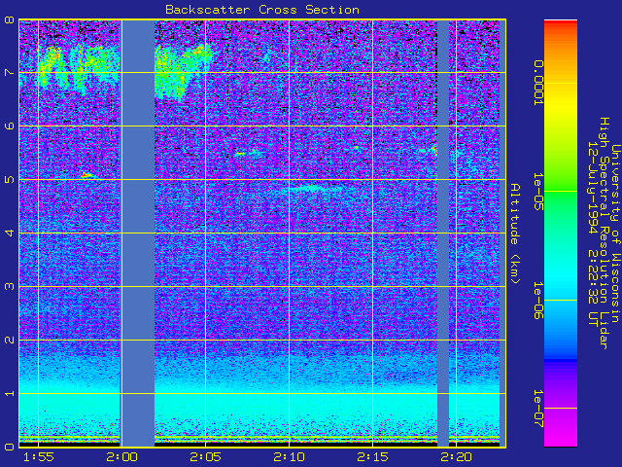The height and width of the screenshot is (467, 622).
Task: Click 'University of Wisconsin' caption text
Action: tap(615, 233)
